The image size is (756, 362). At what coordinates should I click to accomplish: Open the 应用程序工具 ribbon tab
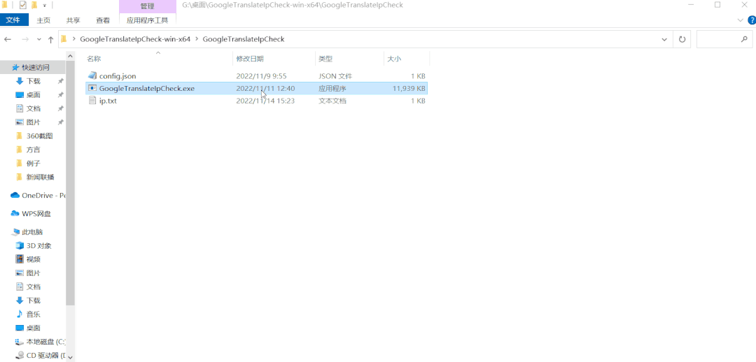click(148, 20)
